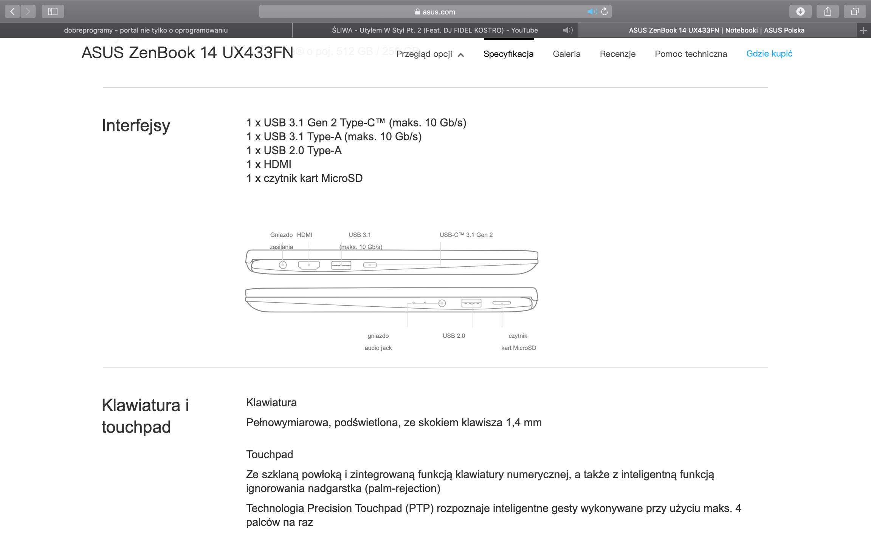Open the Recenzje section
Image resolution: width=871 pixels, height=544 pixels.
pos(617,54)
